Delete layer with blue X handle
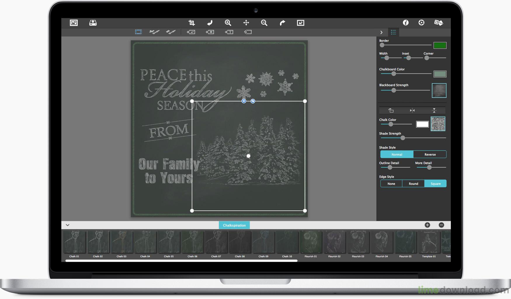This screenshot has width=511, height=299. pyautogui.click(x=244, y=101)
